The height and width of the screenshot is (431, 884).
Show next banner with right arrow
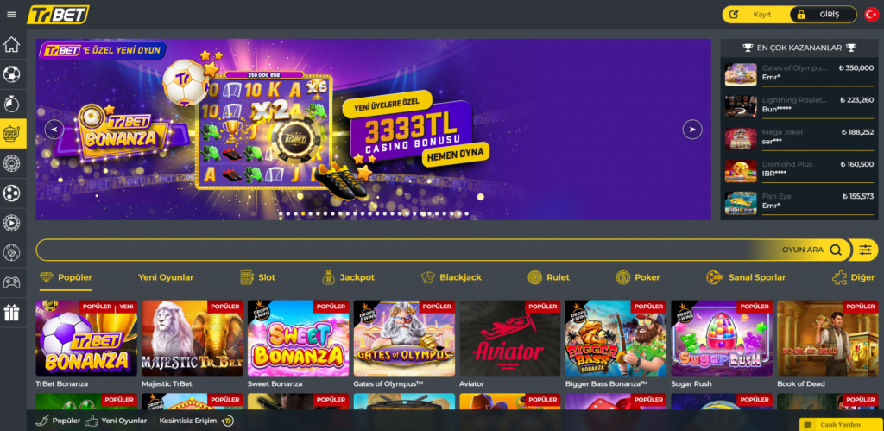pos(692,130)
